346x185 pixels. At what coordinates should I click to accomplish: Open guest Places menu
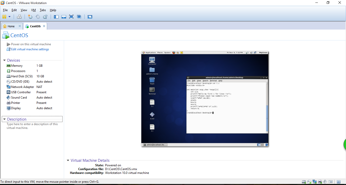click(160, 53)
